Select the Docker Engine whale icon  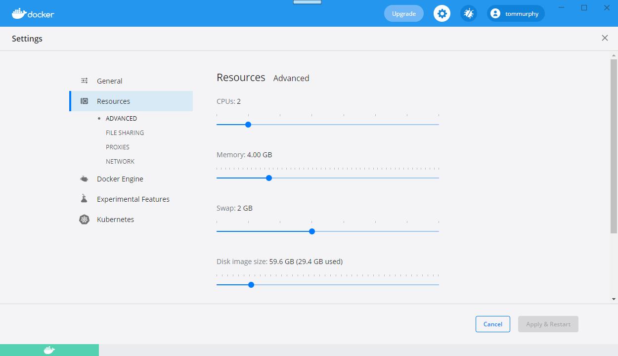coord(85,179)
